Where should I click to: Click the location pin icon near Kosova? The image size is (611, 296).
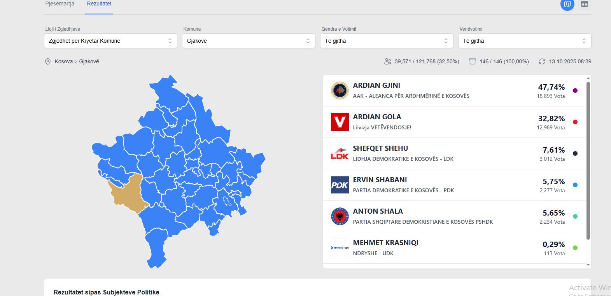48,61
